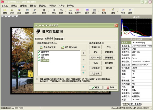The height and width of the screenshot is (110, 153).
Task: Open the 檔案(F) menu
Action: click(x=5, y=6)
